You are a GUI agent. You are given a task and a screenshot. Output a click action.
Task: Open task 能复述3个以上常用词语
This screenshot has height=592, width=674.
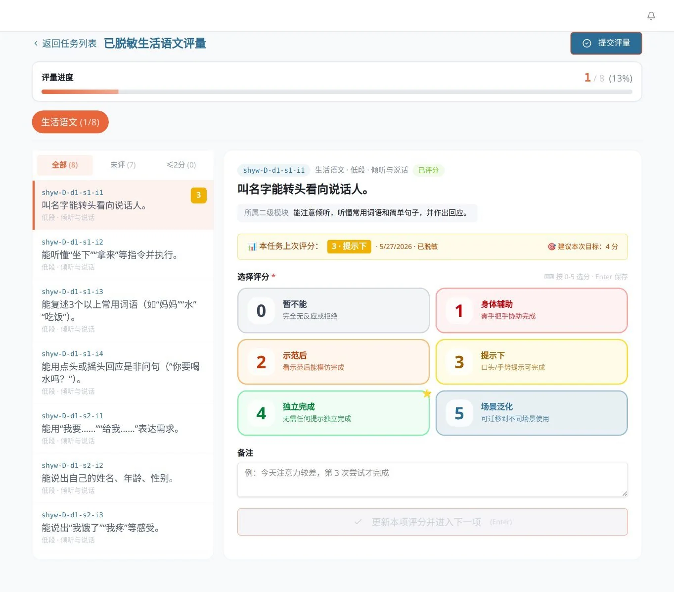pyautogui.click(x=123, y=310)
